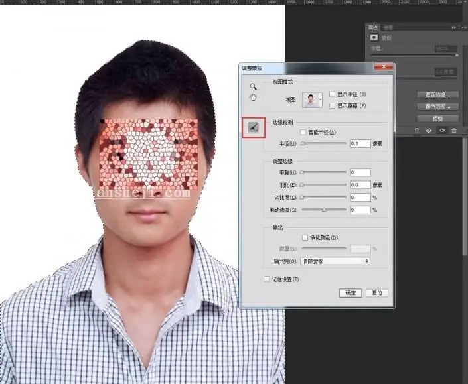Enable Show Original (P) checkbox
The width and height of the screenshot is (468, 384).
pos(332,105)
